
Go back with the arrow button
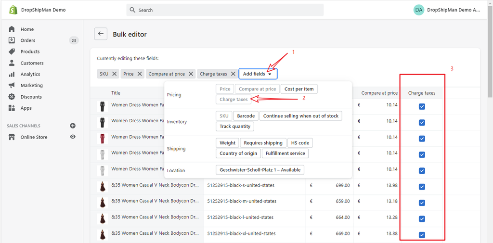coord(101,34)
